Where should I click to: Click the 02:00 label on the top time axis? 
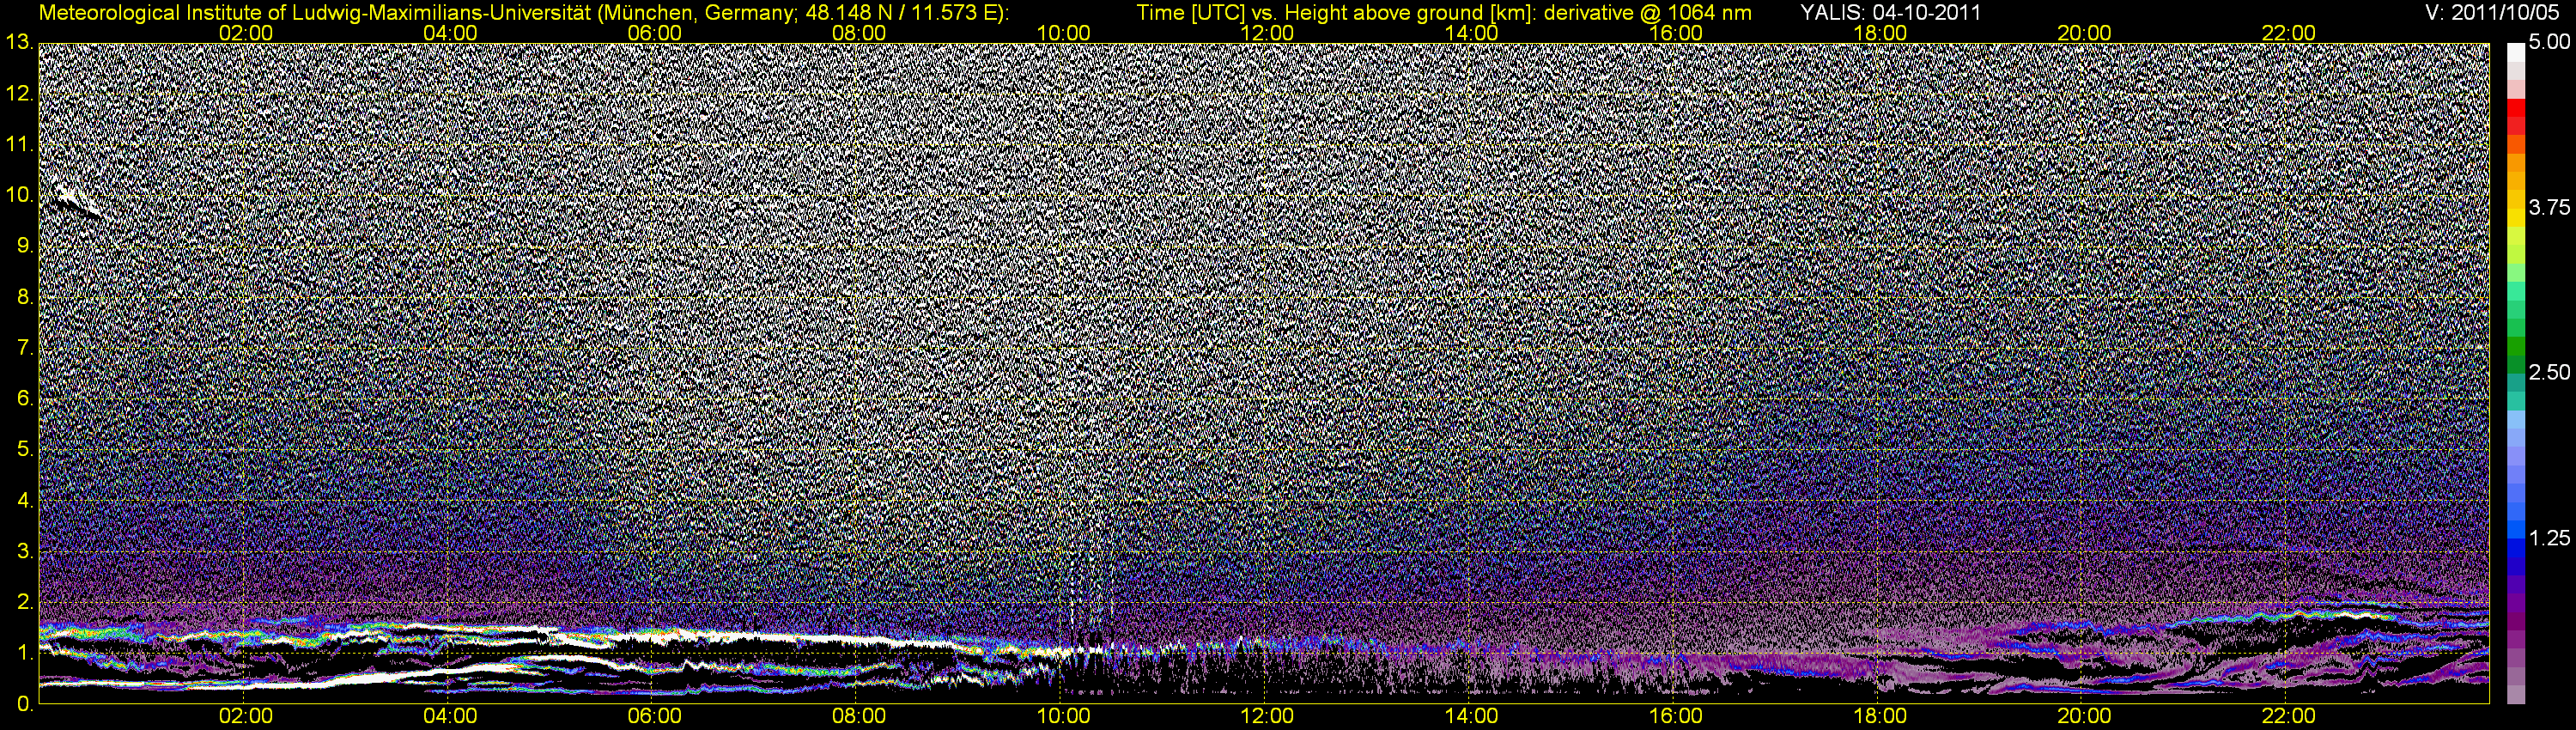click(x=245, y=33)
